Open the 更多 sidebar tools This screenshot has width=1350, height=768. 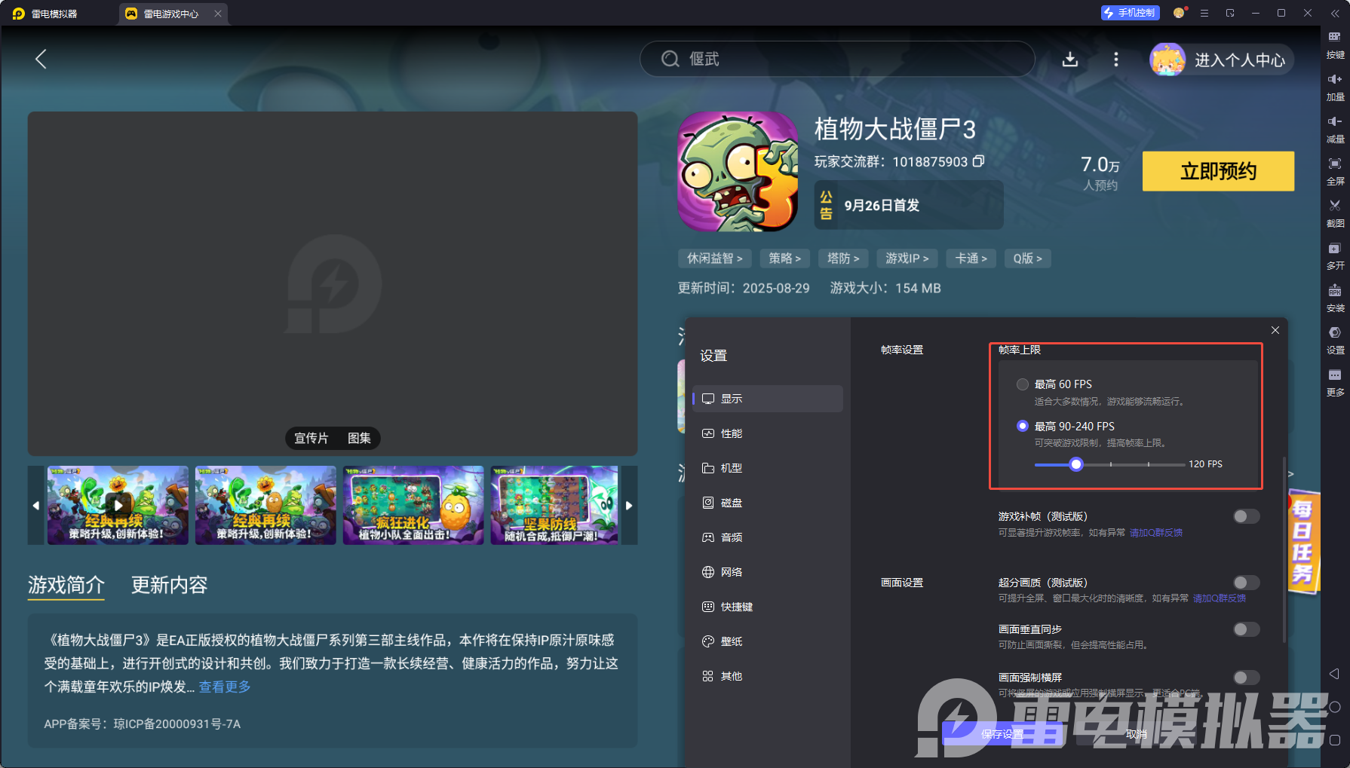tap(1335, 382)
